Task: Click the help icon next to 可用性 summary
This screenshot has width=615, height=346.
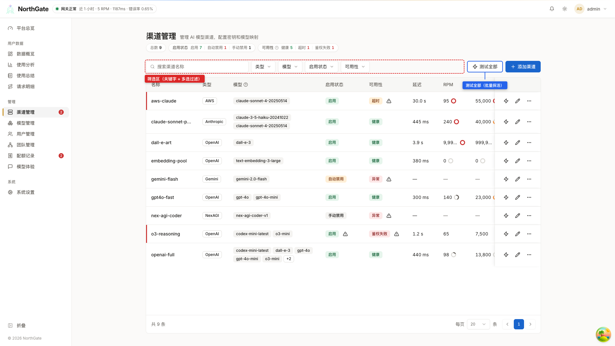Action: (277, 48)
